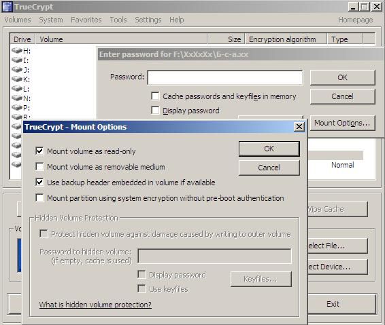This screenshot has height=325, width=385.
Task: Open the Tools menu
Action: (x=118, y=20)
